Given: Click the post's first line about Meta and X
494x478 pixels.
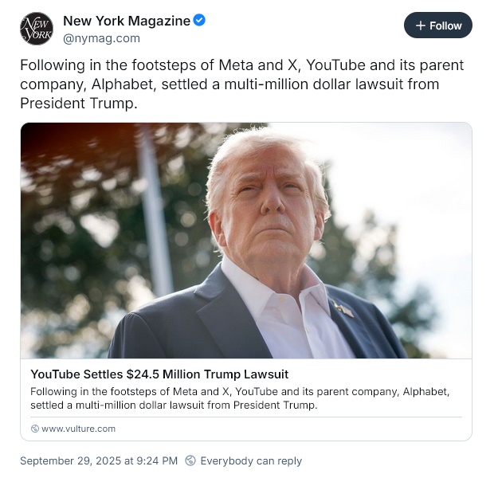Looking at the screenshot, I should pyautogui.click(x=241, y=65).
